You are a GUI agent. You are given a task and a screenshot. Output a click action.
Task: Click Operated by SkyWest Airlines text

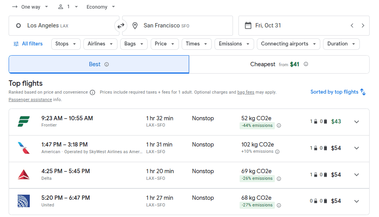point(103,152)
